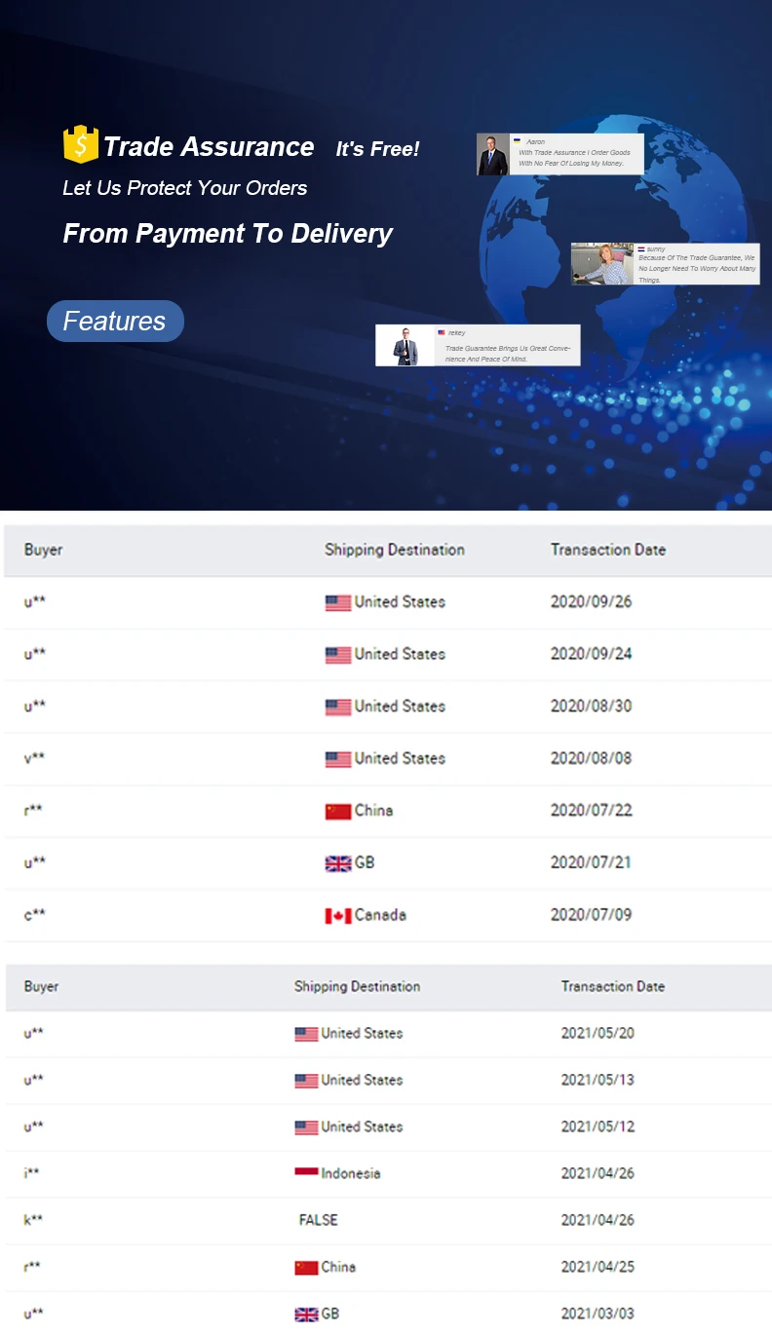
Task: Click 'Transaction Date' header in the 2021 orders table
Action: click(613, 986)
